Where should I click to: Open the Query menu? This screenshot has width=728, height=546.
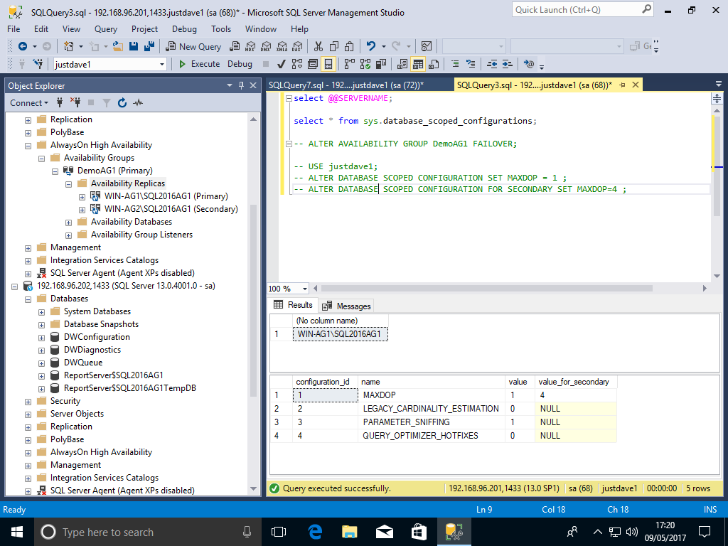pos(106,29)
